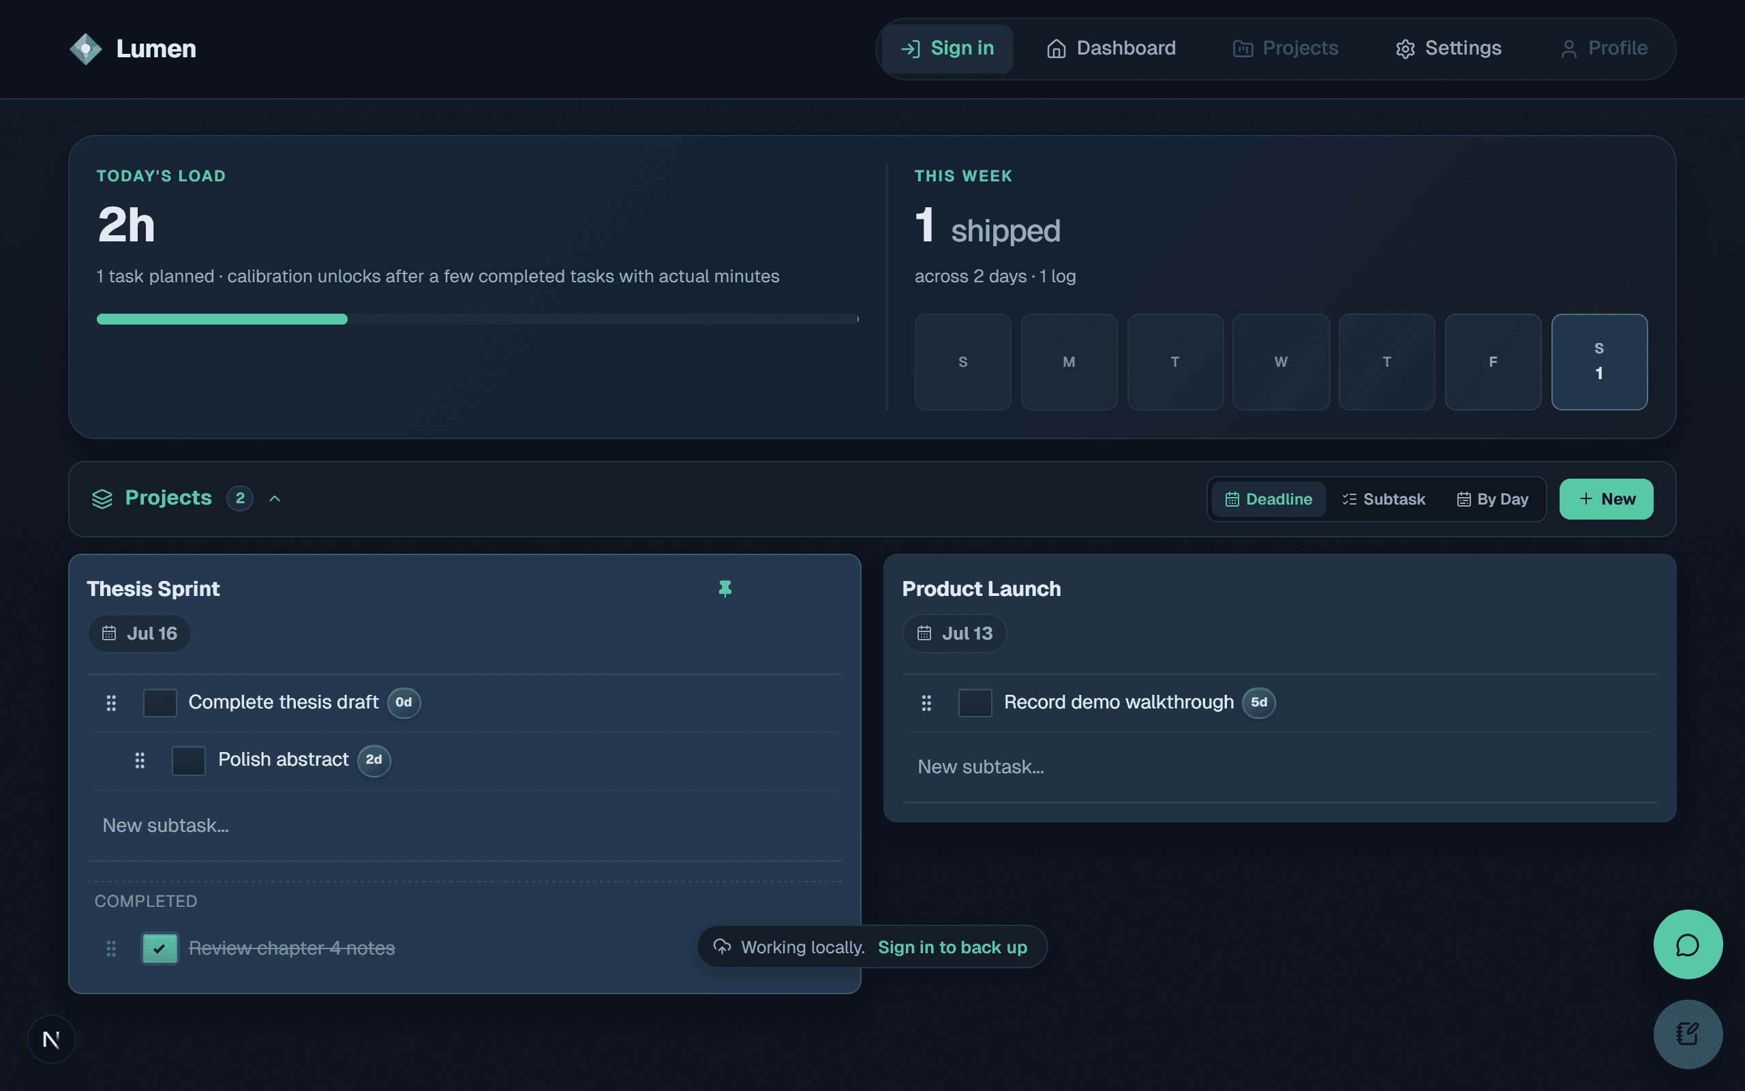Screen dimensions: 1745x1091
Task: Collapse the Projects section chevron
Action: click(x=275, y=498)
